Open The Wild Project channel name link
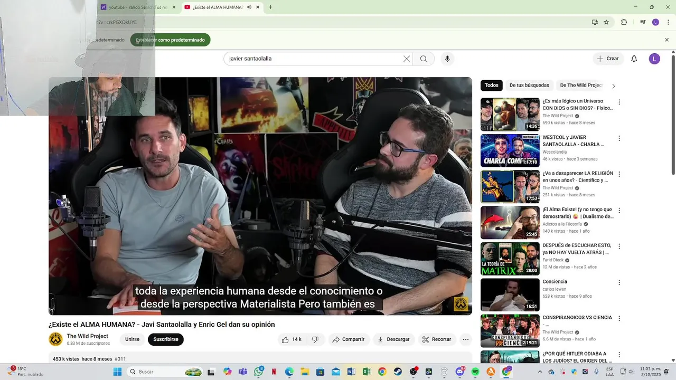The image size is (676, 380). (88, 336)
